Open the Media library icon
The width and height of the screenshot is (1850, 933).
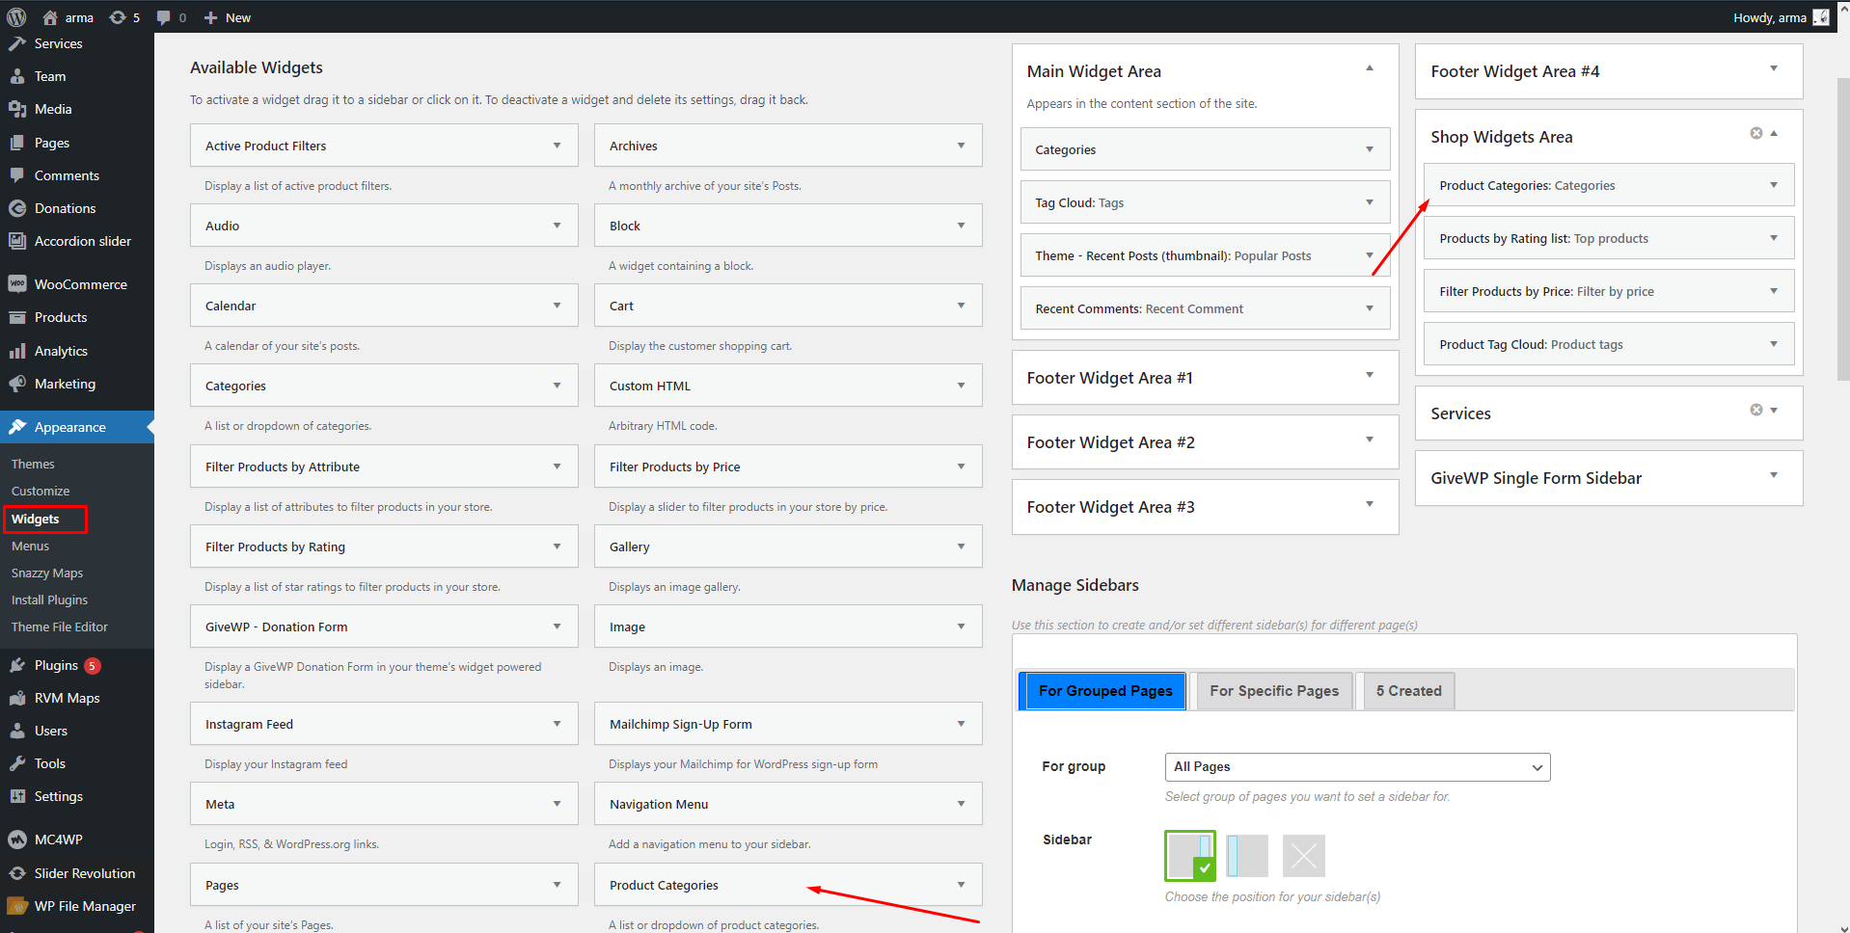click(17, 109)
